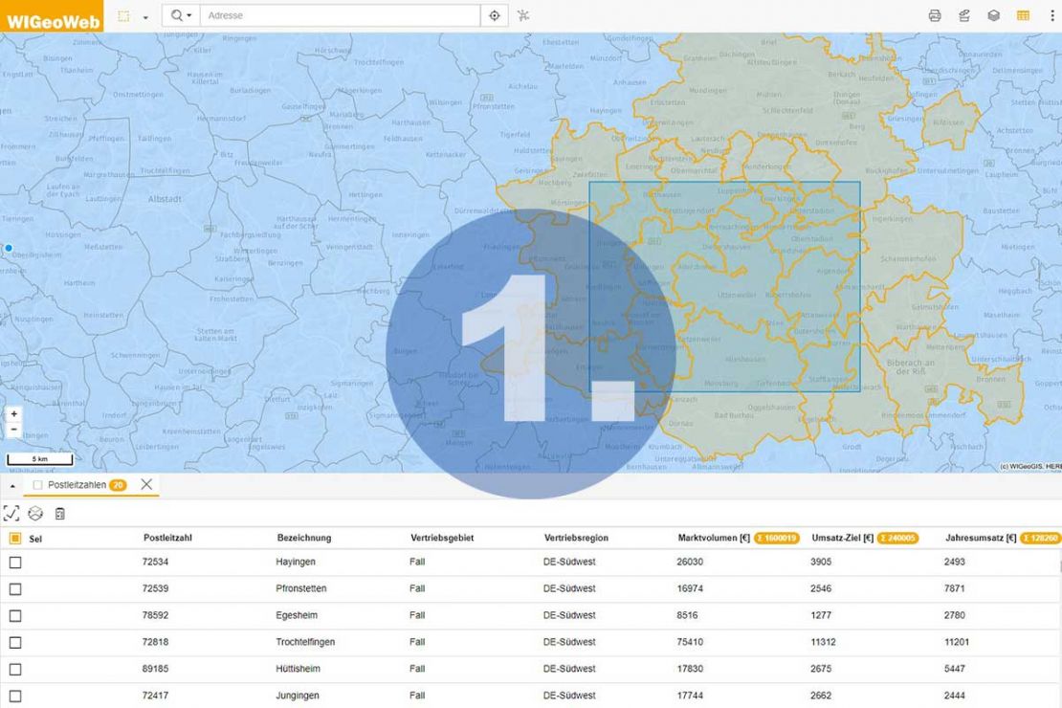This screenshot has width=1062, height=708.
Task: Sort by Marktvolumen [€] column header
Action: [x=714, y=538]
